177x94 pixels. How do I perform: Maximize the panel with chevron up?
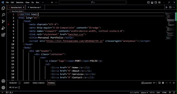click(x=170, y=83)
